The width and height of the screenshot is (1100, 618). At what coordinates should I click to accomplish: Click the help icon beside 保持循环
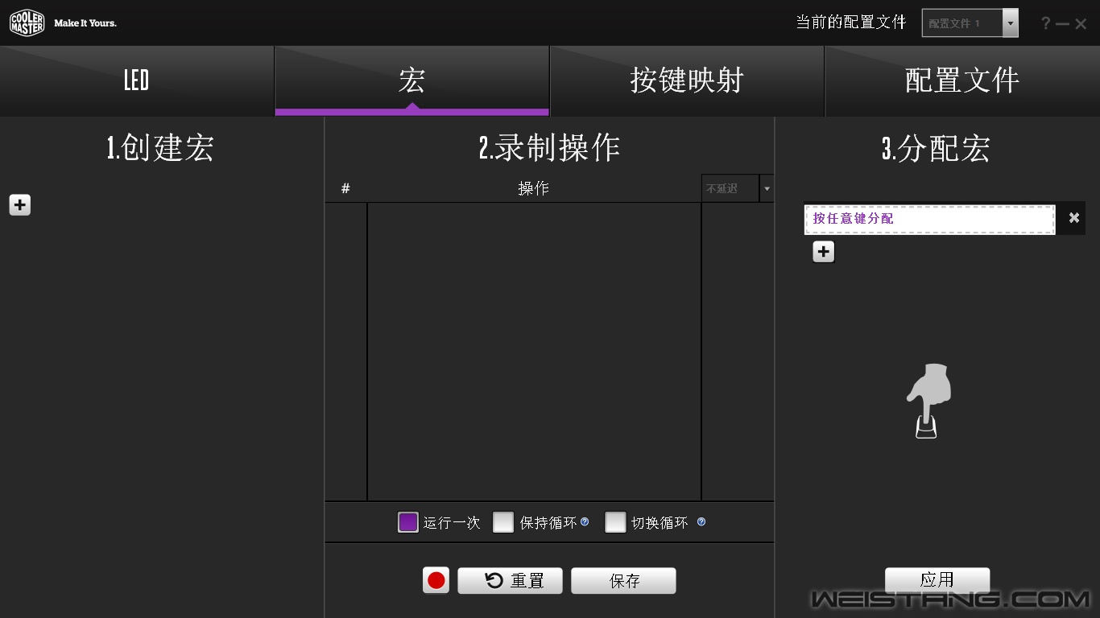585,522
